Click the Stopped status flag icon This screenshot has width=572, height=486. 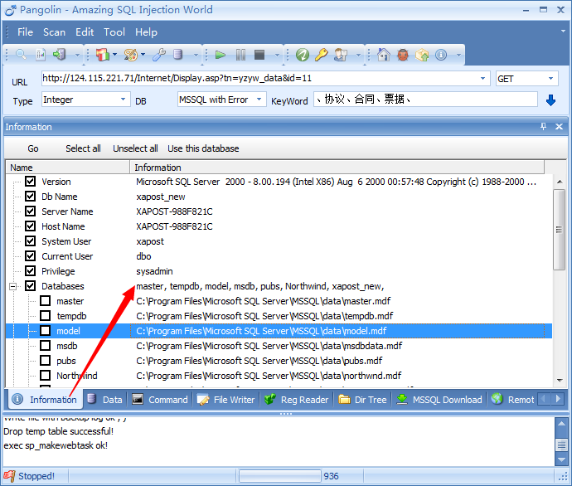pyautogui.click(x=9, y=476)
